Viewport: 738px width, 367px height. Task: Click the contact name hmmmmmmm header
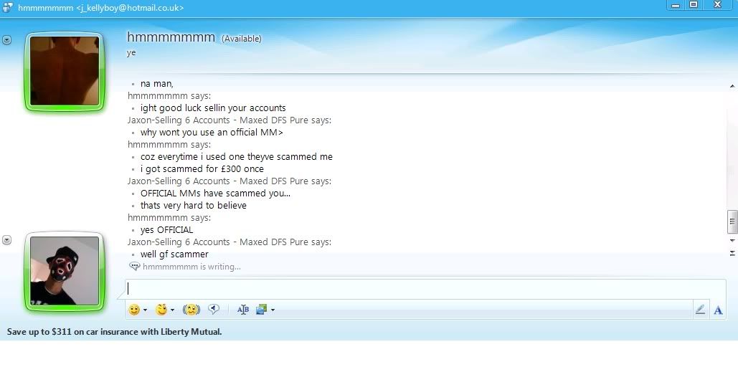click(x=171, y=37)
